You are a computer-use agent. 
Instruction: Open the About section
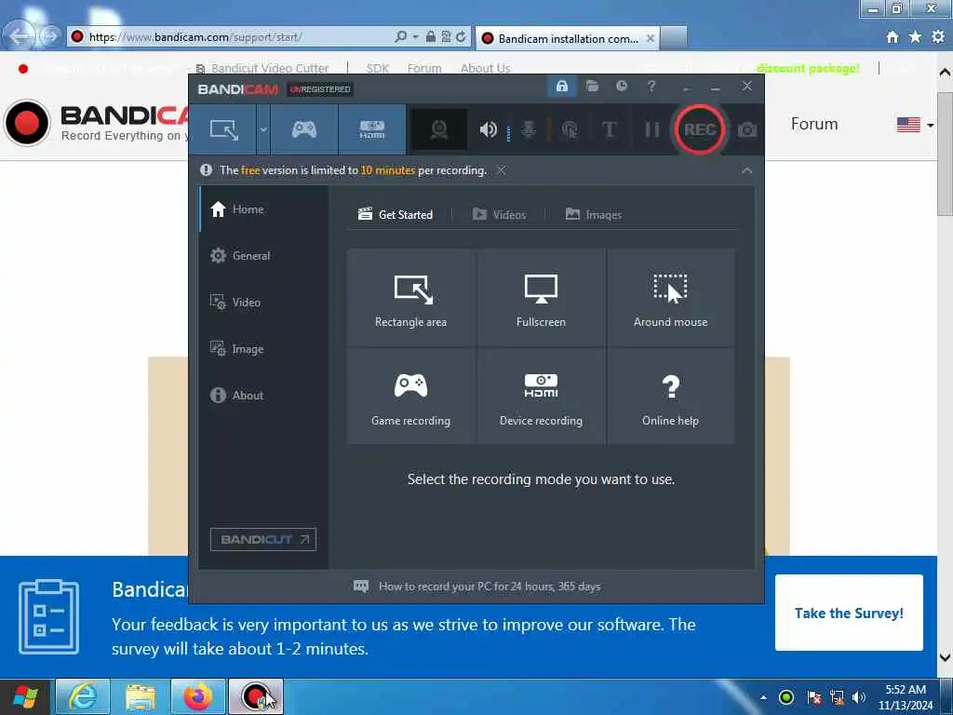click(x=262, y=395)
